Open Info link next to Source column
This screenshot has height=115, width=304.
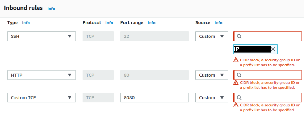pyautogui.click(x=219, y=23)
